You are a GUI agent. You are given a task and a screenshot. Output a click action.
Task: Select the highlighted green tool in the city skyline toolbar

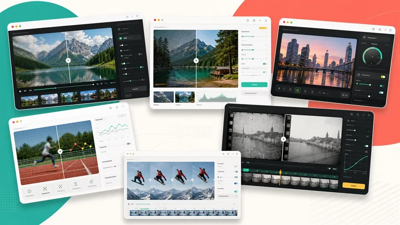coord(297,90)
